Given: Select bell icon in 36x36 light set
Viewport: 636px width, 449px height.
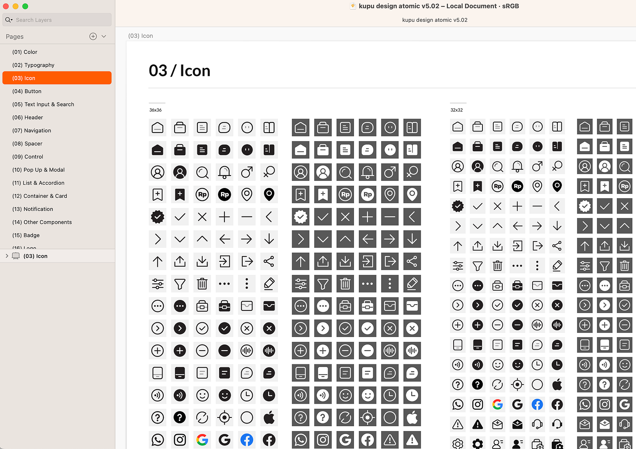Looking at the screenshot, I should [x=224, y=172].
